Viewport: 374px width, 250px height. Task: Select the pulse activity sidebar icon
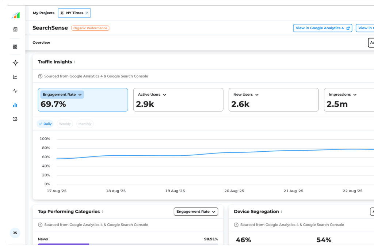(15, 91)
